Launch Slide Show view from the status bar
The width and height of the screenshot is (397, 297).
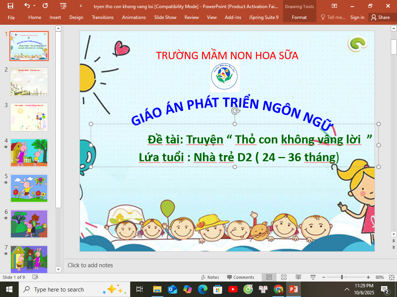[312, 277]
